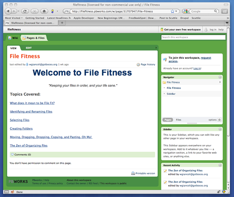Open the help link in header
This screenshot has width=234, height=197.
[221, 30]
